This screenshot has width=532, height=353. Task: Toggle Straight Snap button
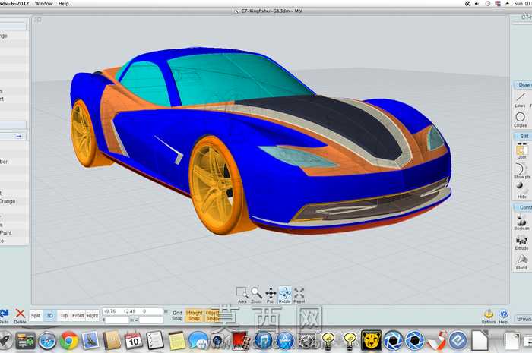[194, 316]
